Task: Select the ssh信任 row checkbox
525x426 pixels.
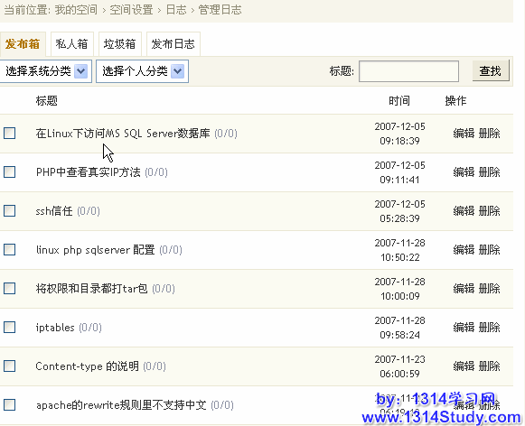Action: [9, 210]
